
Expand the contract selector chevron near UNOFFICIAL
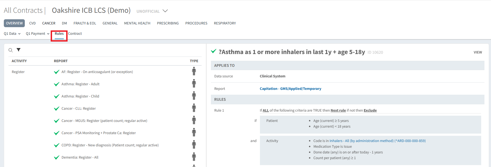pos(165,11)
